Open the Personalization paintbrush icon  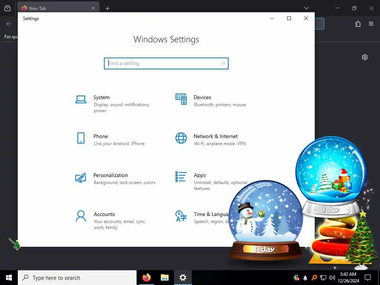(81, 177)
